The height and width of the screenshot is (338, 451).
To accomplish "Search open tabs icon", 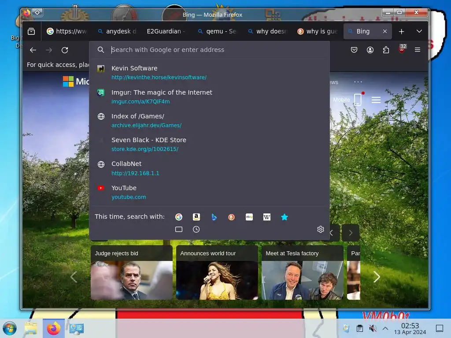I will pos(179,229).
